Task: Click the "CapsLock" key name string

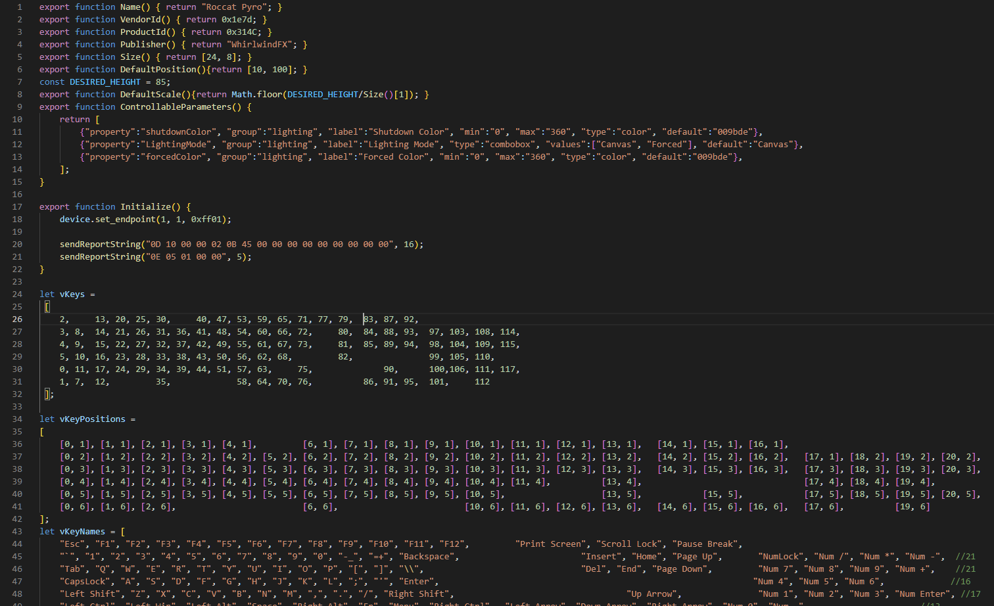Action: (x=85, y=582)
